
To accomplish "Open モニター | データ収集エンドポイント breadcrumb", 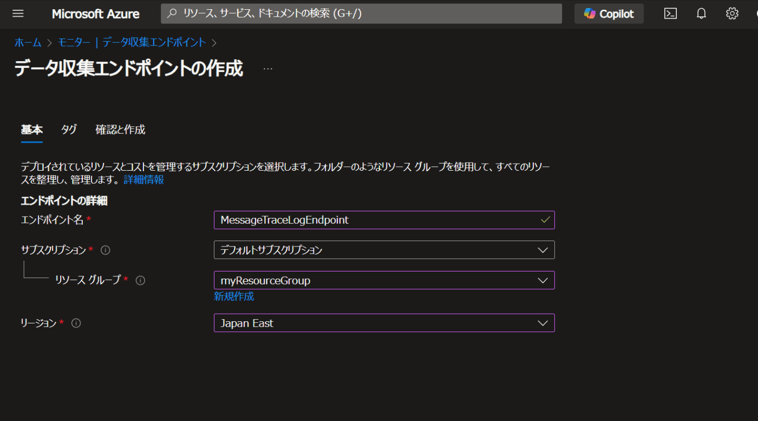I will point(132,42).
